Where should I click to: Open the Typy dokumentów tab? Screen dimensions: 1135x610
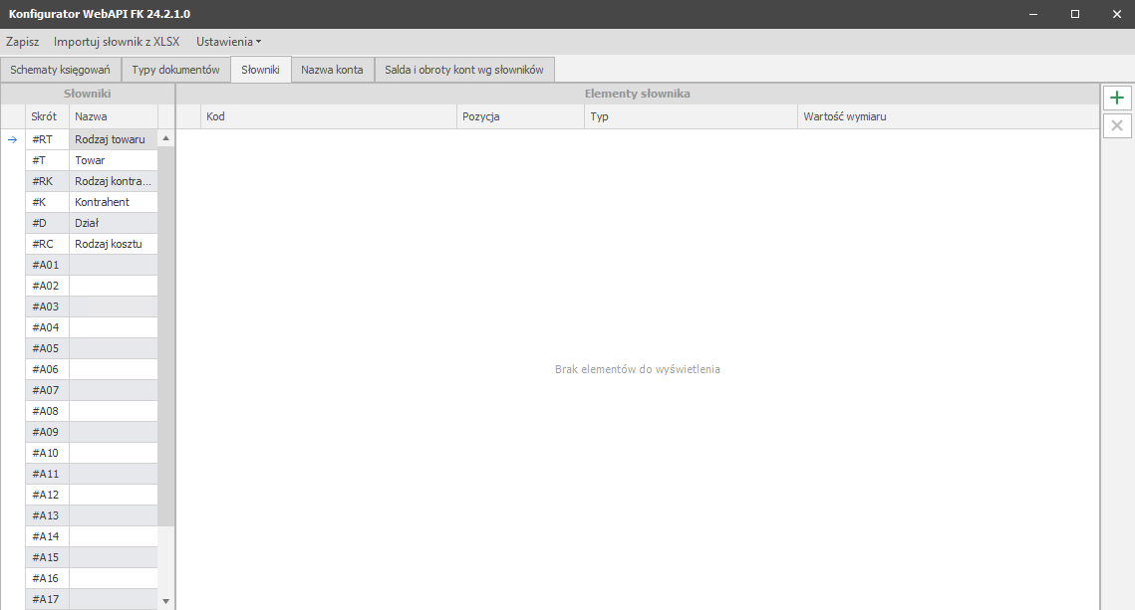[x=175, y=70]
